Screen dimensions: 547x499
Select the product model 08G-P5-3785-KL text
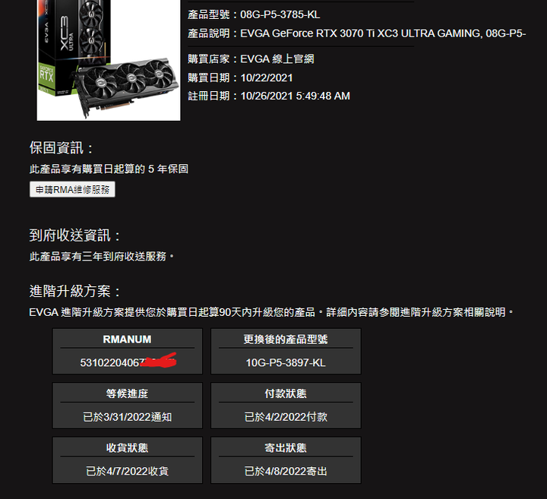pos(280,14)
